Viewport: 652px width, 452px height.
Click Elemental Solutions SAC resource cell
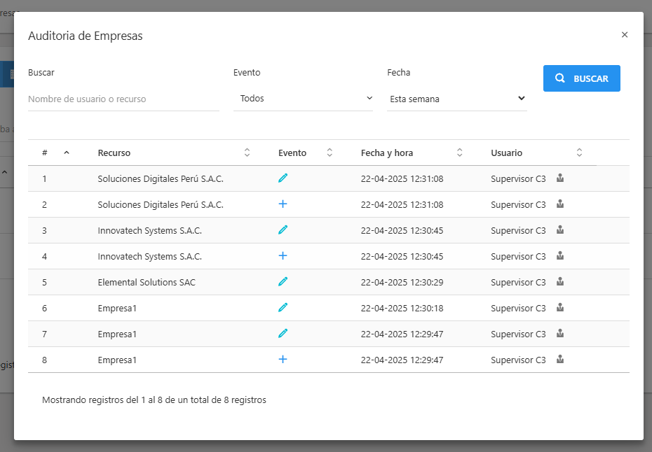147,282
